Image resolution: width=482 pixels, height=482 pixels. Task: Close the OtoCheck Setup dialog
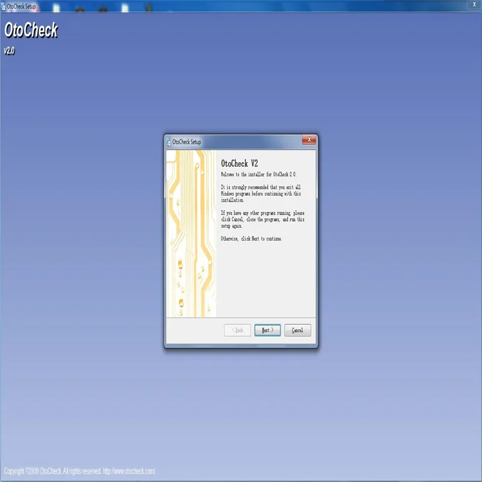[308, 140]
